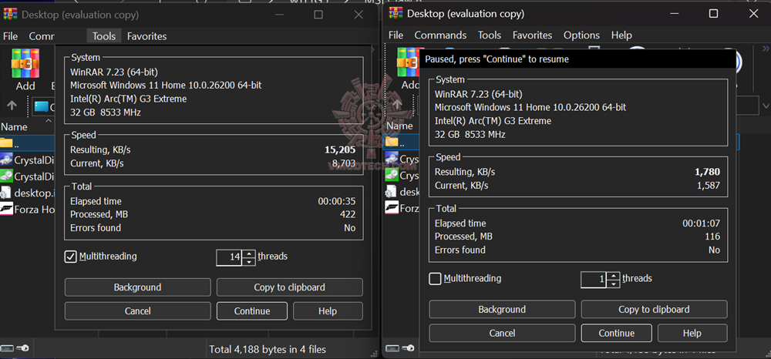Click the Add icon in the left WinRAR window
Screen dimensions: 771x359
25,64
